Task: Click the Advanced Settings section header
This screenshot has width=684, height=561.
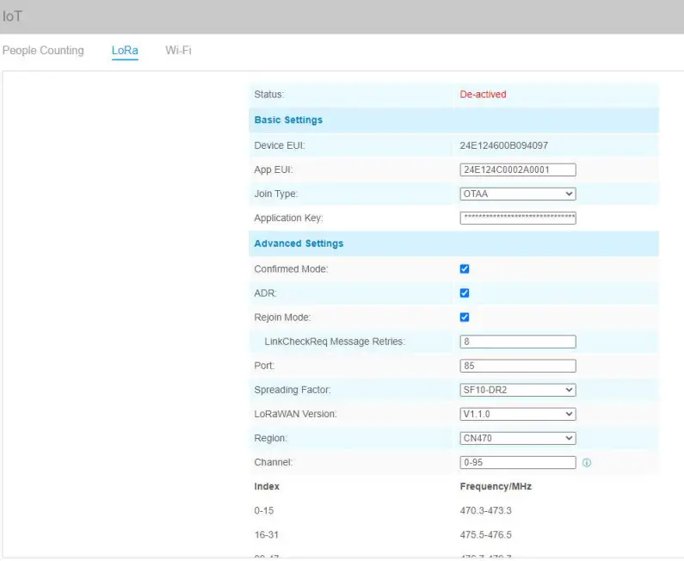Action: click(x=299, y=244)
